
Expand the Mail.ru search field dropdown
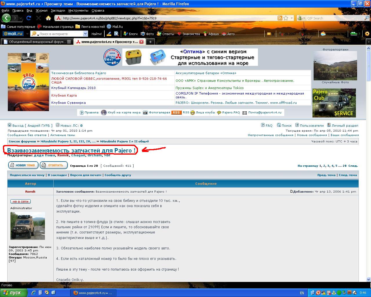(x=85, y=34)
